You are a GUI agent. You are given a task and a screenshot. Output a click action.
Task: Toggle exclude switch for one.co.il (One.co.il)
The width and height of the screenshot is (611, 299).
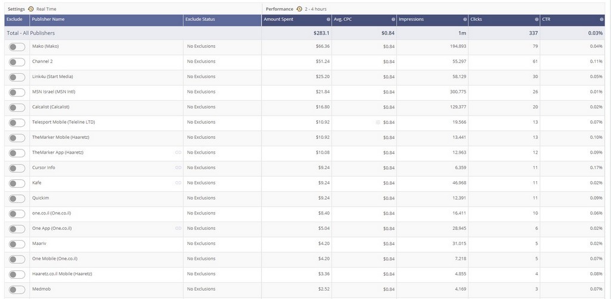pos(17,214)
